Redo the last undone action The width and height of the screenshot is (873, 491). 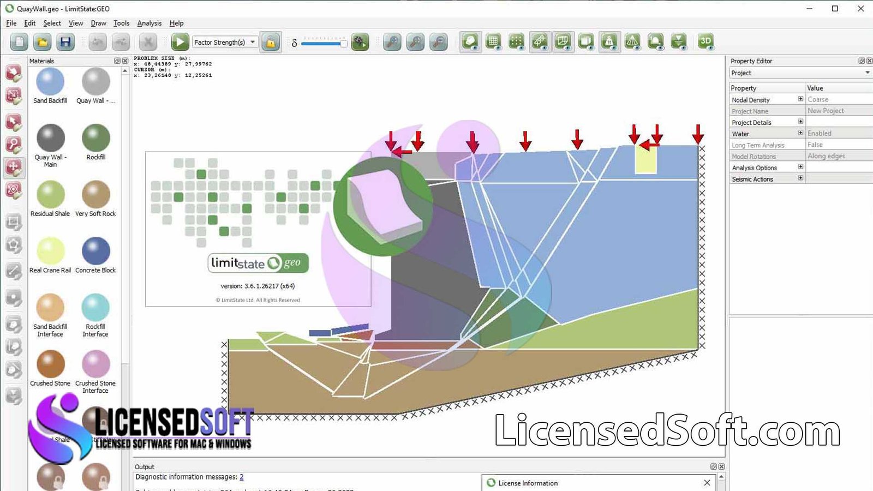tap(121, 42)
